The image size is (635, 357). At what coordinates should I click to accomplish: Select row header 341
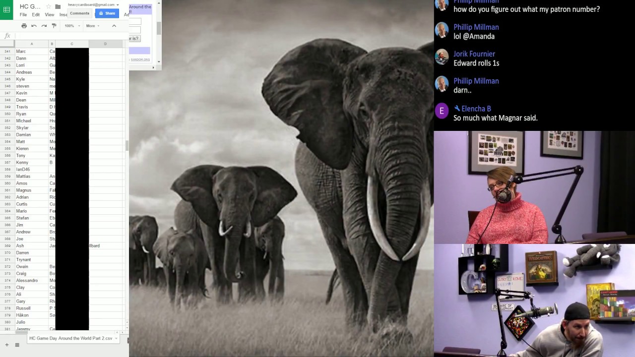pos(7,52)
